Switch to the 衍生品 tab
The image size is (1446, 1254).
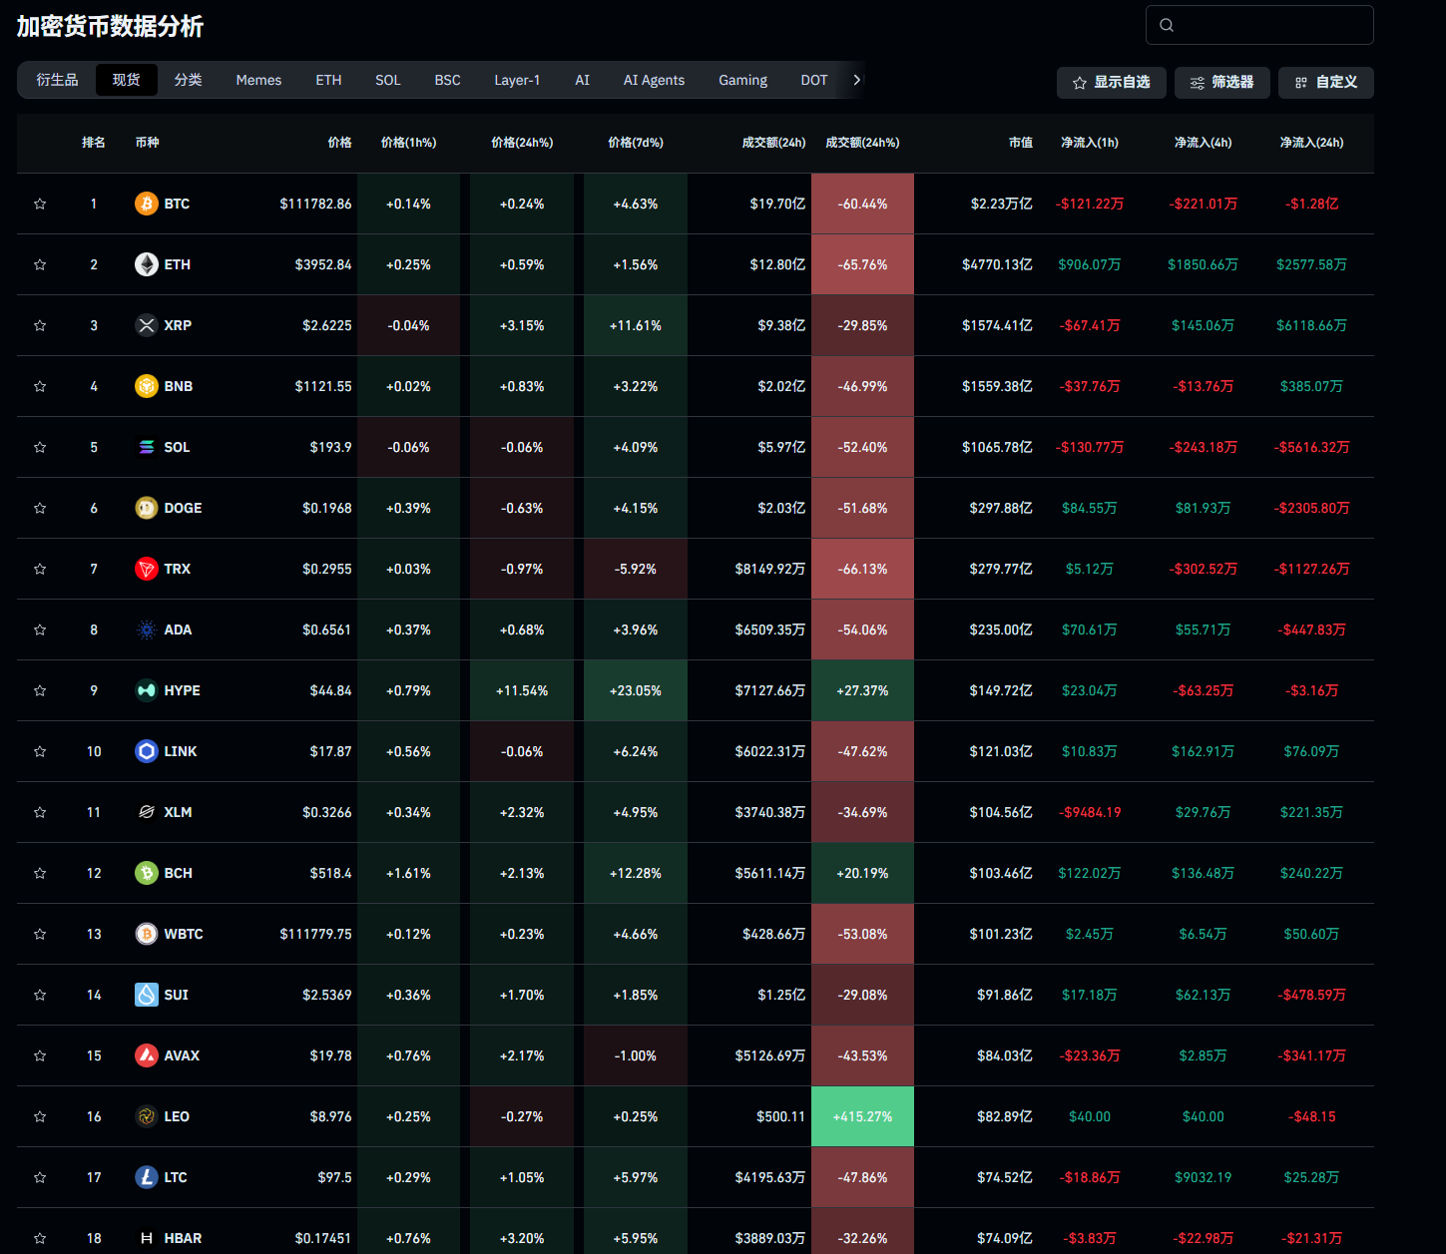57,80
